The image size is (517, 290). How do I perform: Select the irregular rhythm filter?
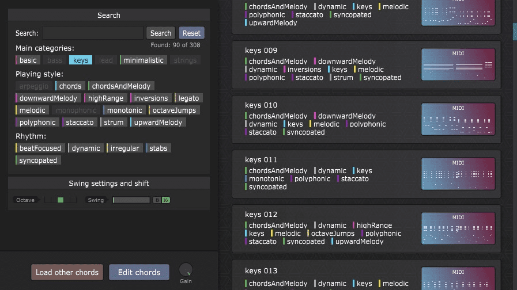(x=124, y=148)
